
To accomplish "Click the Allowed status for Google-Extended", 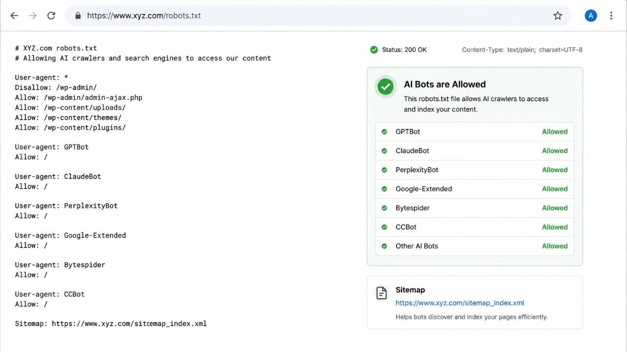I will (555, 189).
